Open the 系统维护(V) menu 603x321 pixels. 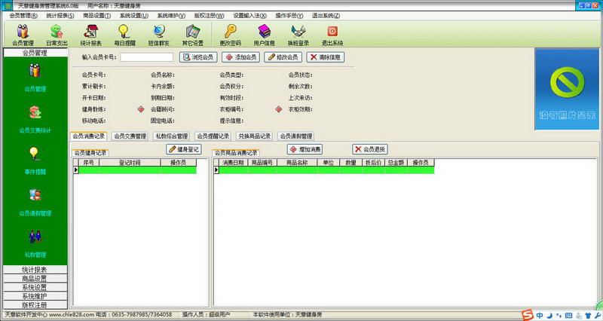click(x=171, y=16)
